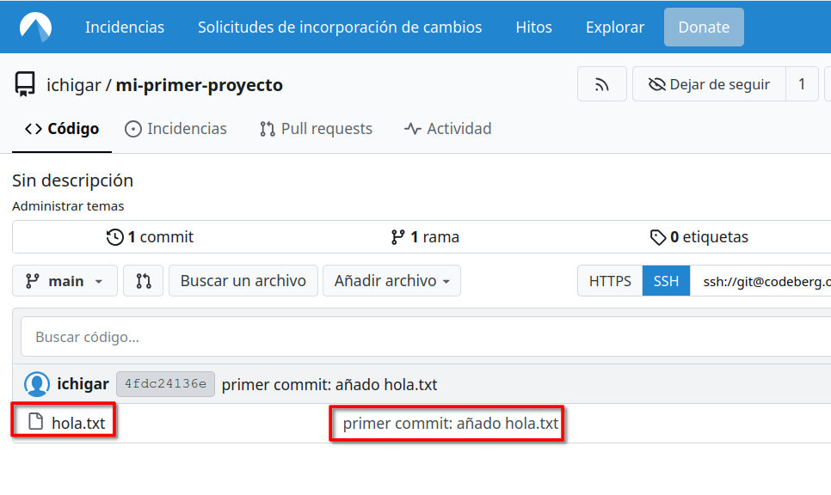This screenshot has width=831, height=495.
Task: Click the branch icon beside 1 rama
Action: click(x=397, y=237)
